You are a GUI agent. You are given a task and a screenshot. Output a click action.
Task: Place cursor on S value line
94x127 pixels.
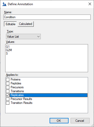tap(7, 54)
